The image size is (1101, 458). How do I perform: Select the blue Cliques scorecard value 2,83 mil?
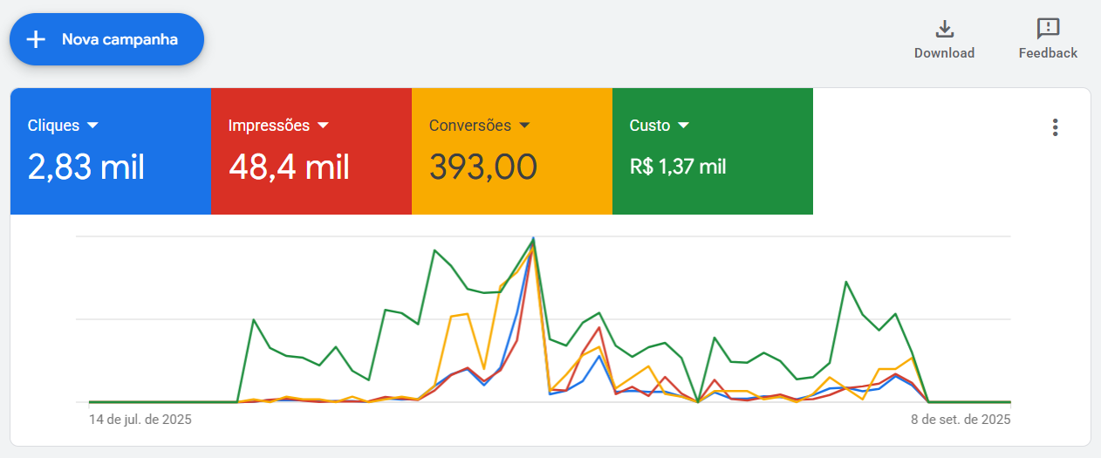tap(86, 167)
